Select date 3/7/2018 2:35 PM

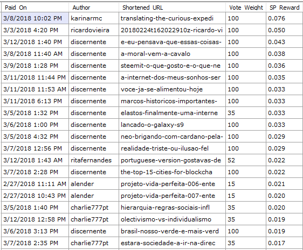(x=35, y=243)
